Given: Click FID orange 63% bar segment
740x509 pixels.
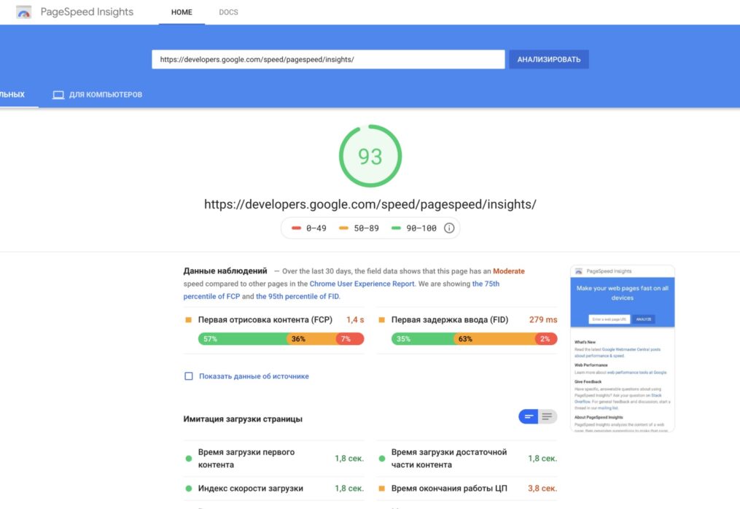Looking at the screenshot, I should pyautogui.click(x=495, y=339).
